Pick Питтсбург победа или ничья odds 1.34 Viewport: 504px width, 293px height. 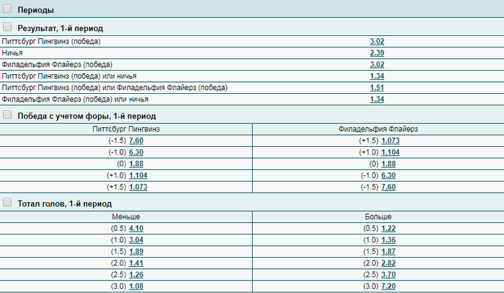[377, 76]
